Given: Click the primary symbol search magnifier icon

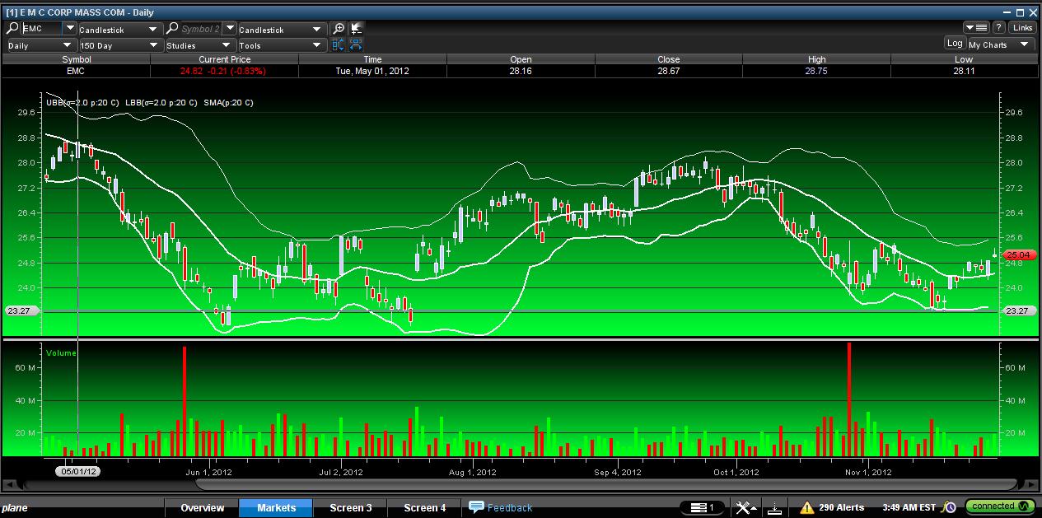Looking at the screenshot, I should [12, 29].
